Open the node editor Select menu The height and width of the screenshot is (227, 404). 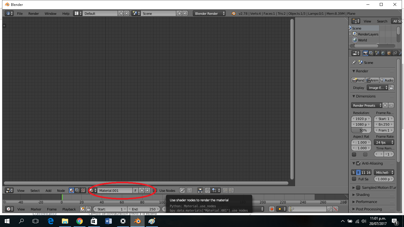pos(35,191)
